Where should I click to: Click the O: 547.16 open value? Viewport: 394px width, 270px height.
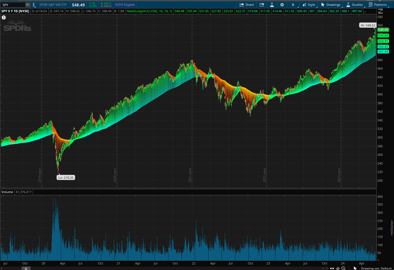pos(56,11)
